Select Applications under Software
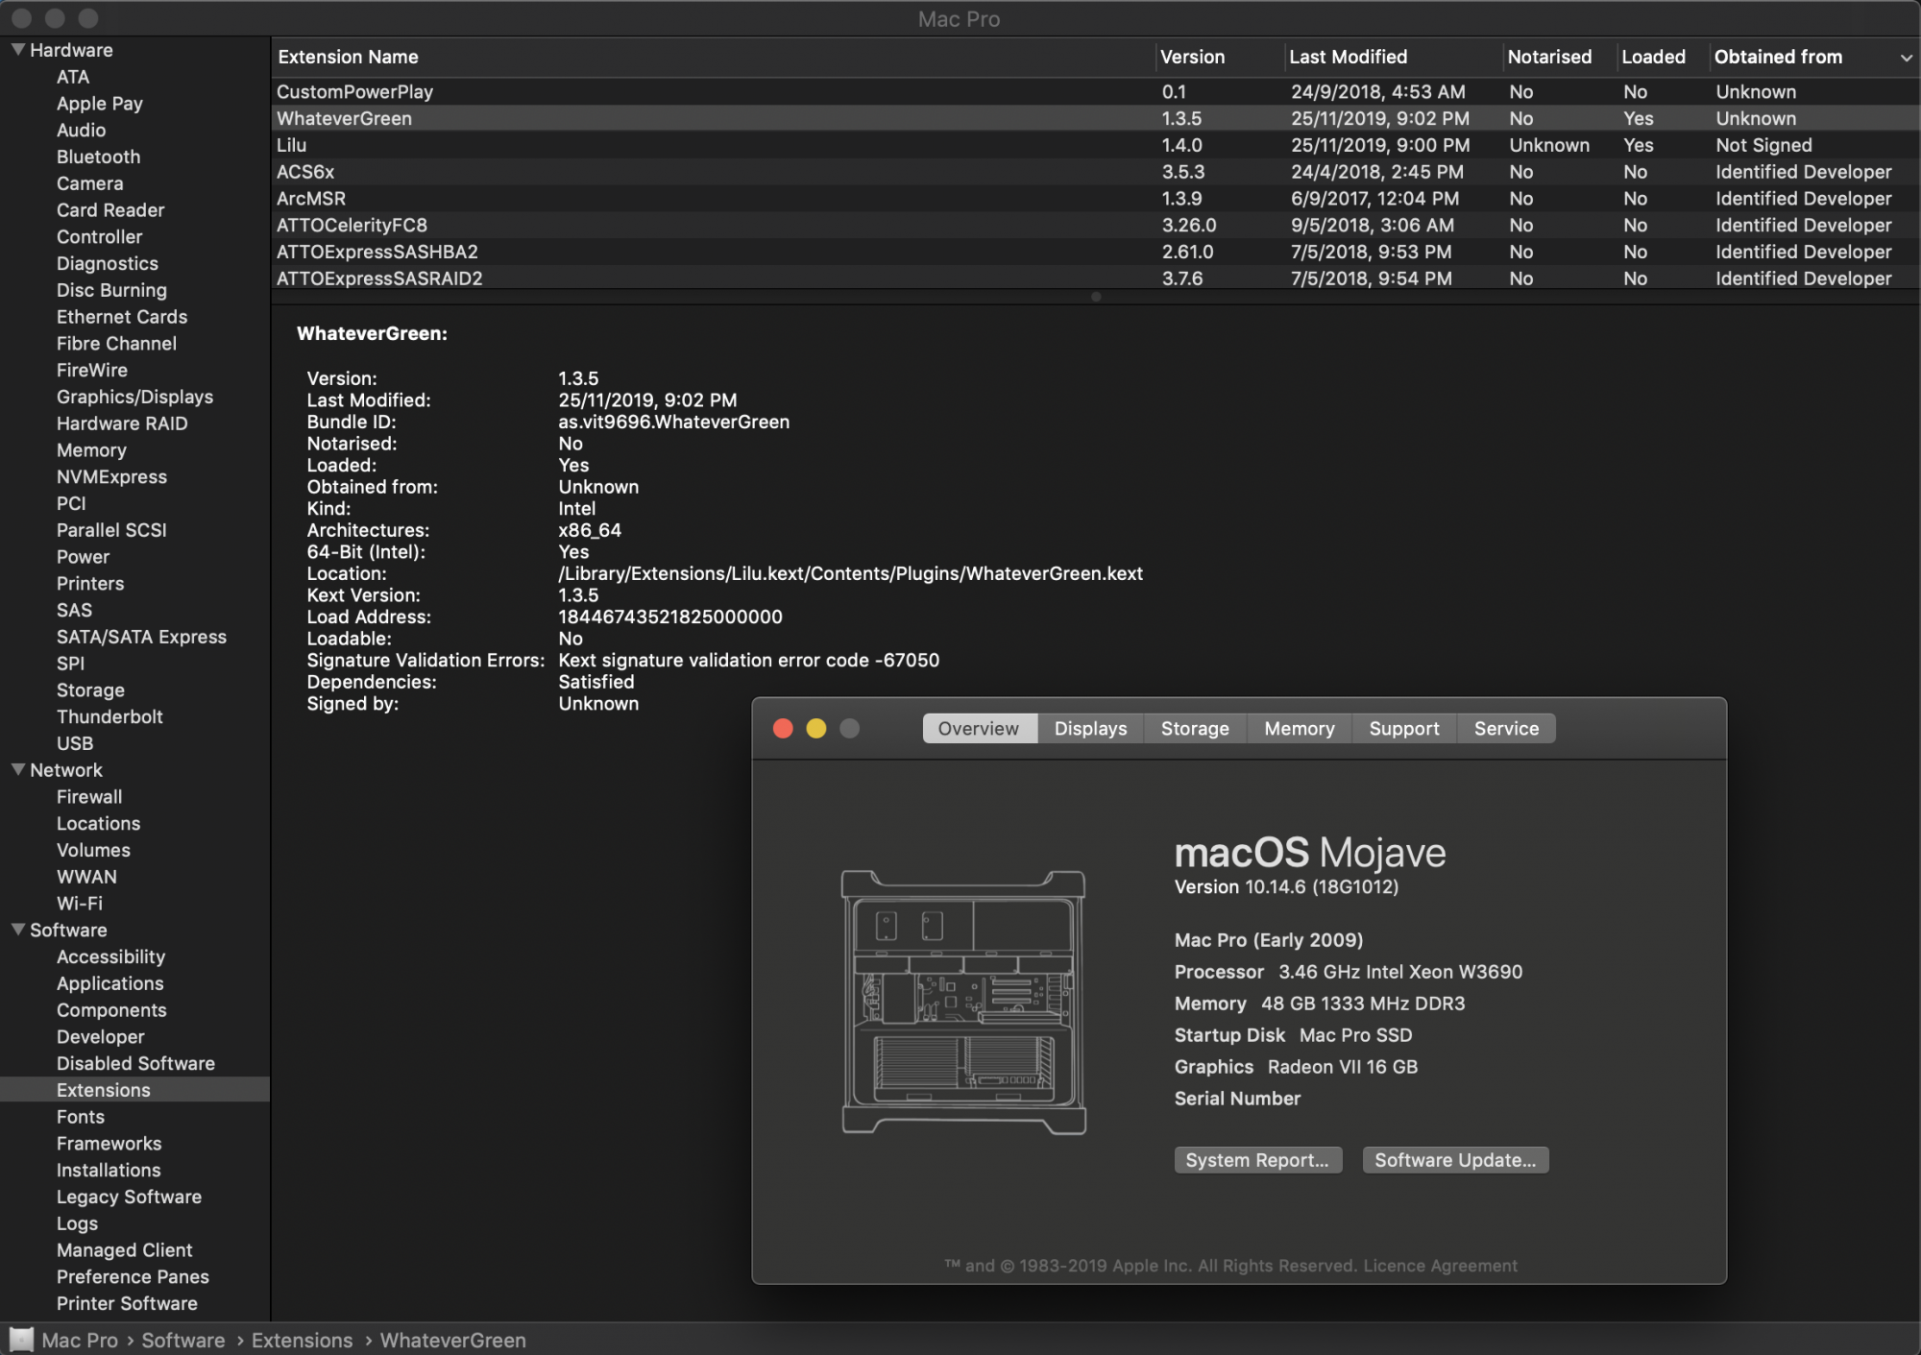The width and height of the screenshot is (1921, 1355). (109, 983)
